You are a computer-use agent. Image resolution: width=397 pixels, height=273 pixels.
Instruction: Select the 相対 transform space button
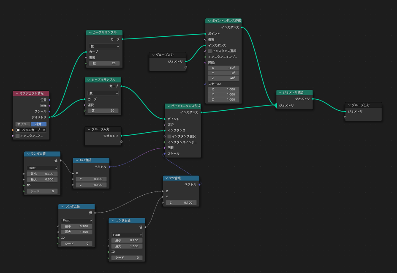(x=38, y=124)
